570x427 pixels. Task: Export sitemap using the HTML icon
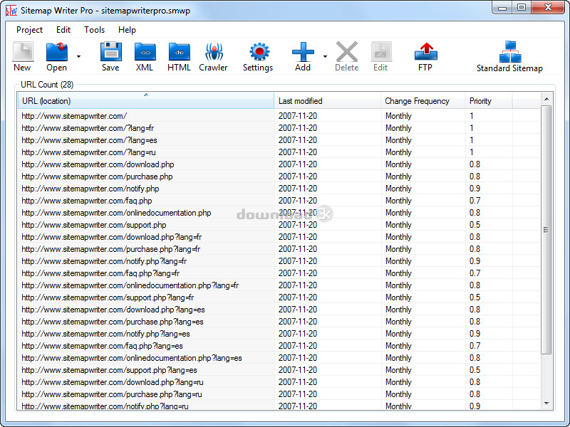[180, 51]
